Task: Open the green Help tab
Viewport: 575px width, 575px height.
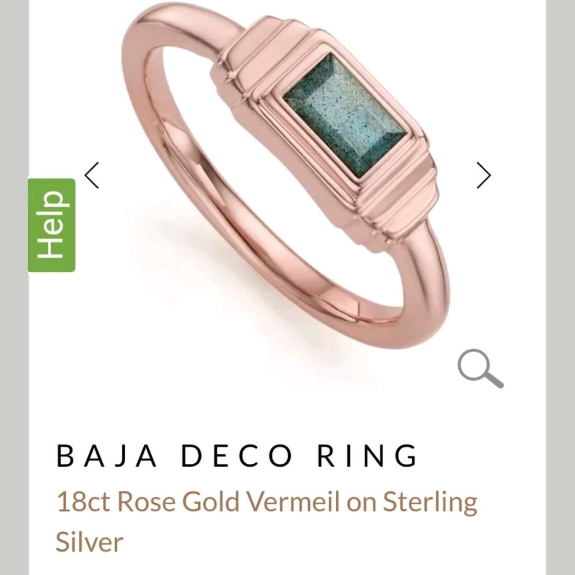Action: tap(52, 225)
